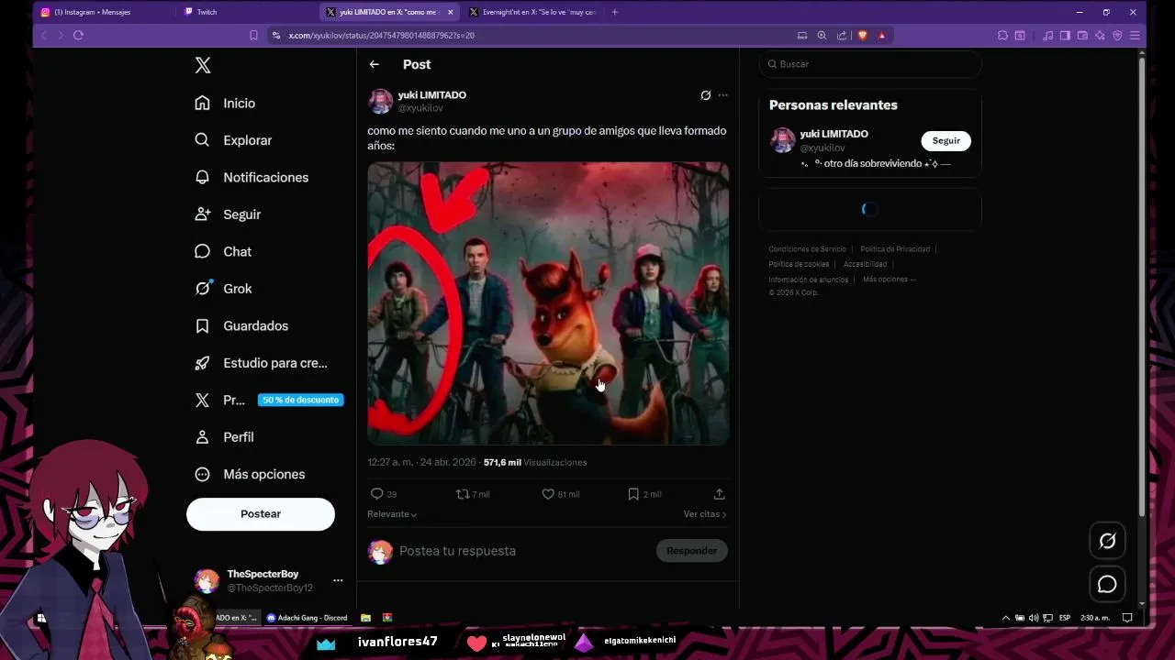Open the Seguir sidebar item

coord(229,214)
